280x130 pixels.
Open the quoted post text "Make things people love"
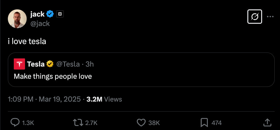click(x=53, y=76)
